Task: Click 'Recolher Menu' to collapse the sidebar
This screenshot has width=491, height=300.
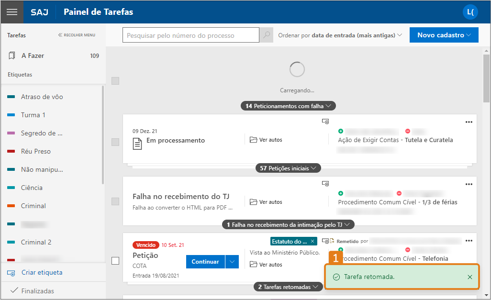Action: tap(76, 35)
